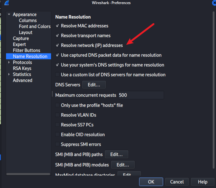This screenshot has width=216, height=188.
Task: Close the Preferences dialog window
Action: [214, 3]
